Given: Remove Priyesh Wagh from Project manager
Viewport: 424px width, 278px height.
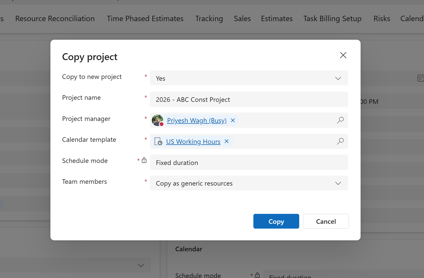Looking at the screenshot, I should coord(232,120).
